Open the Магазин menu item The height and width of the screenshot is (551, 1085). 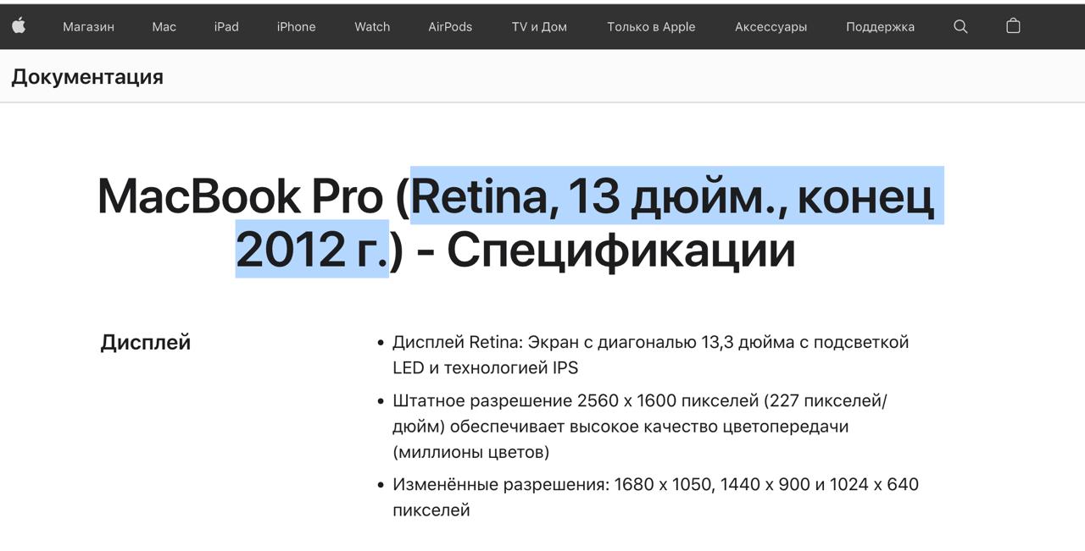point(88,27)
